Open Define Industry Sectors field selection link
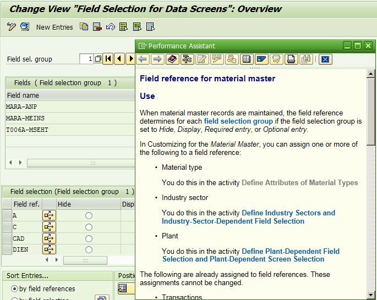Viewport: 377px width, 300px height. click(x=249, y=217)
